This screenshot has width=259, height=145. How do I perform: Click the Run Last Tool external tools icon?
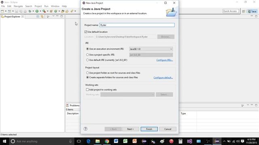pos(44,11)
